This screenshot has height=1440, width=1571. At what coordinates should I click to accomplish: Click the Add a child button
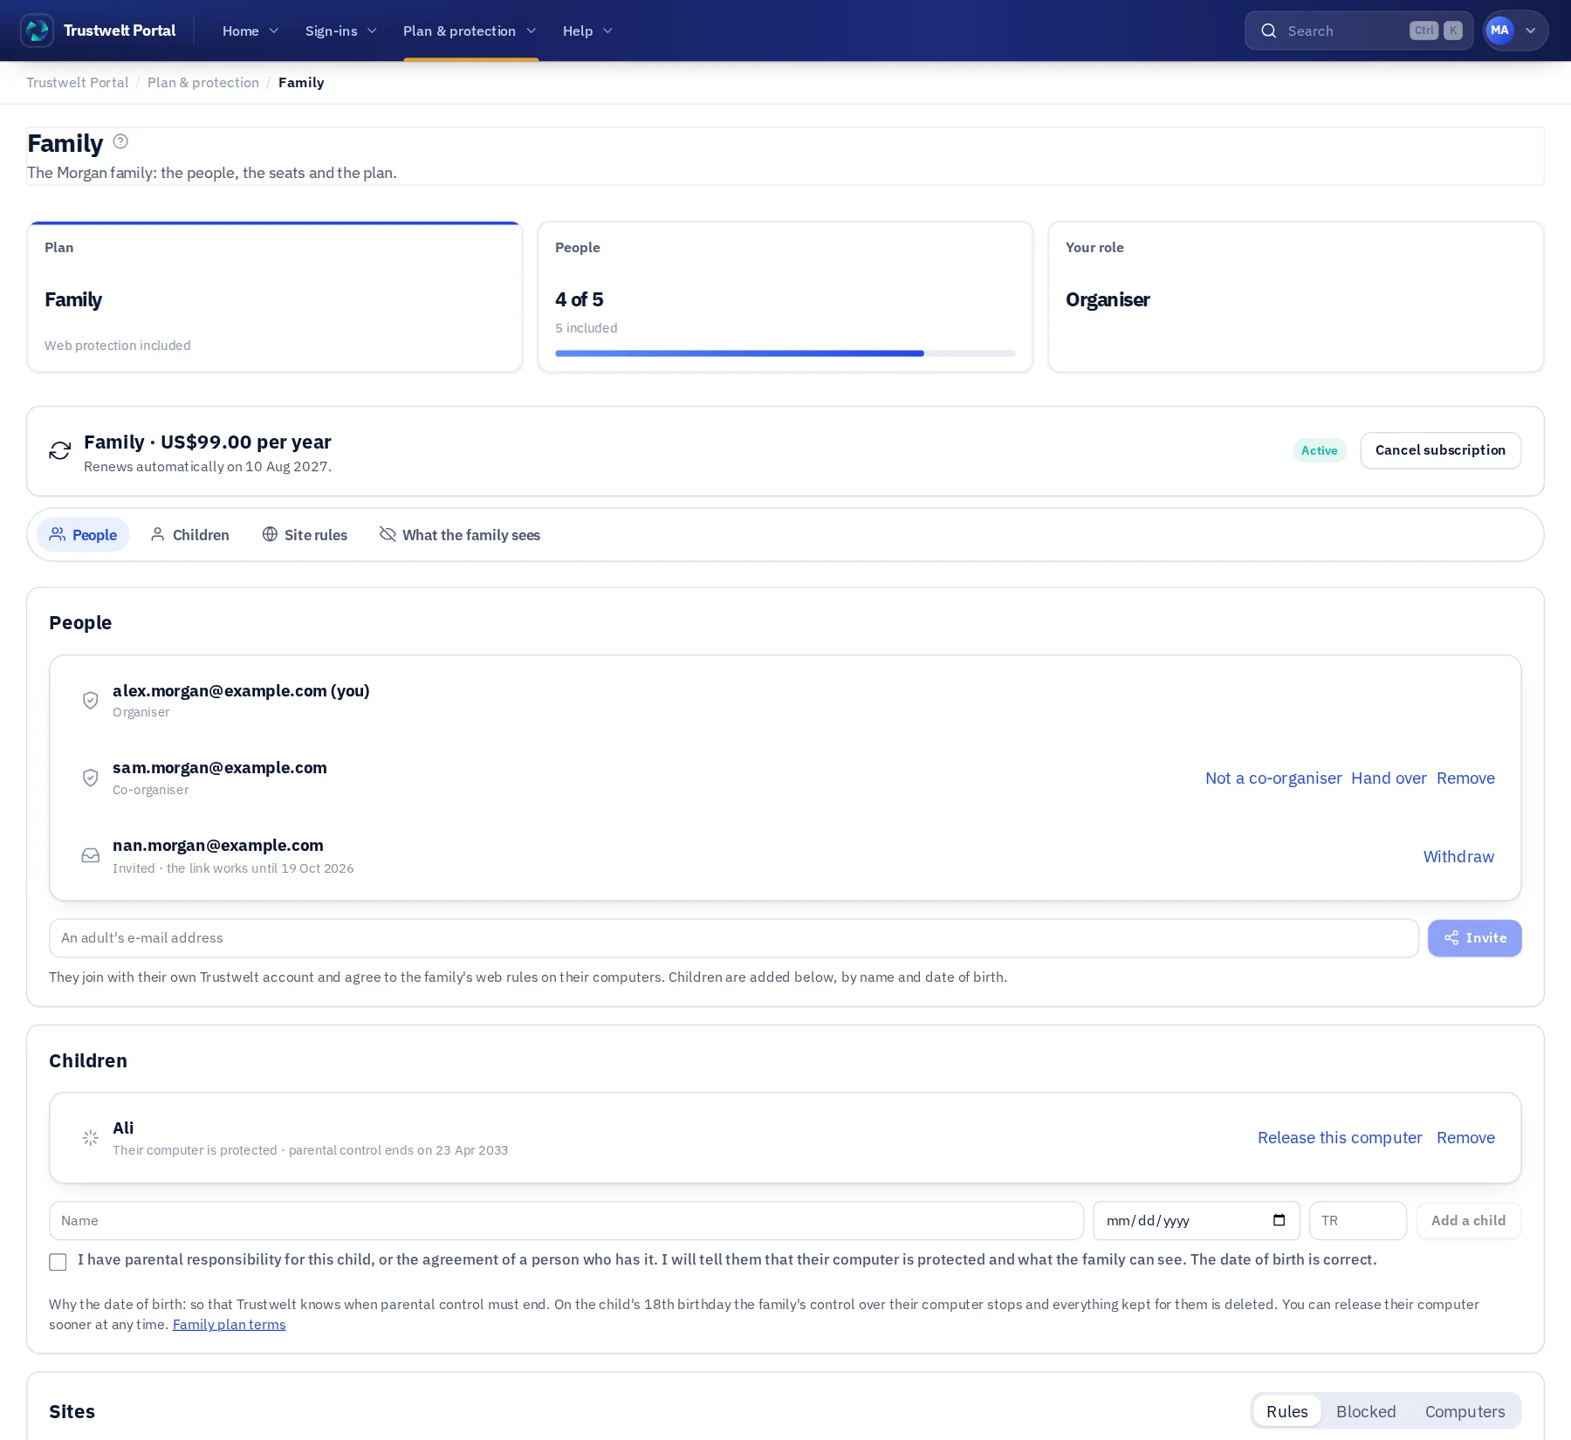(x=1468, y=1221)
